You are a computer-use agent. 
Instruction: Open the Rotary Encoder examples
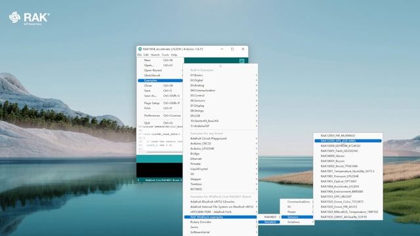(x=220, y=222)
